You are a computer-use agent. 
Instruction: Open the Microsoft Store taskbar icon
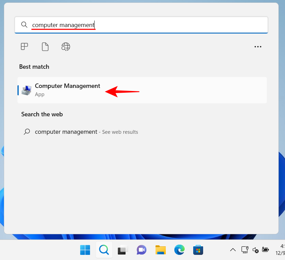pyautogui.click(x=198, y=250)
